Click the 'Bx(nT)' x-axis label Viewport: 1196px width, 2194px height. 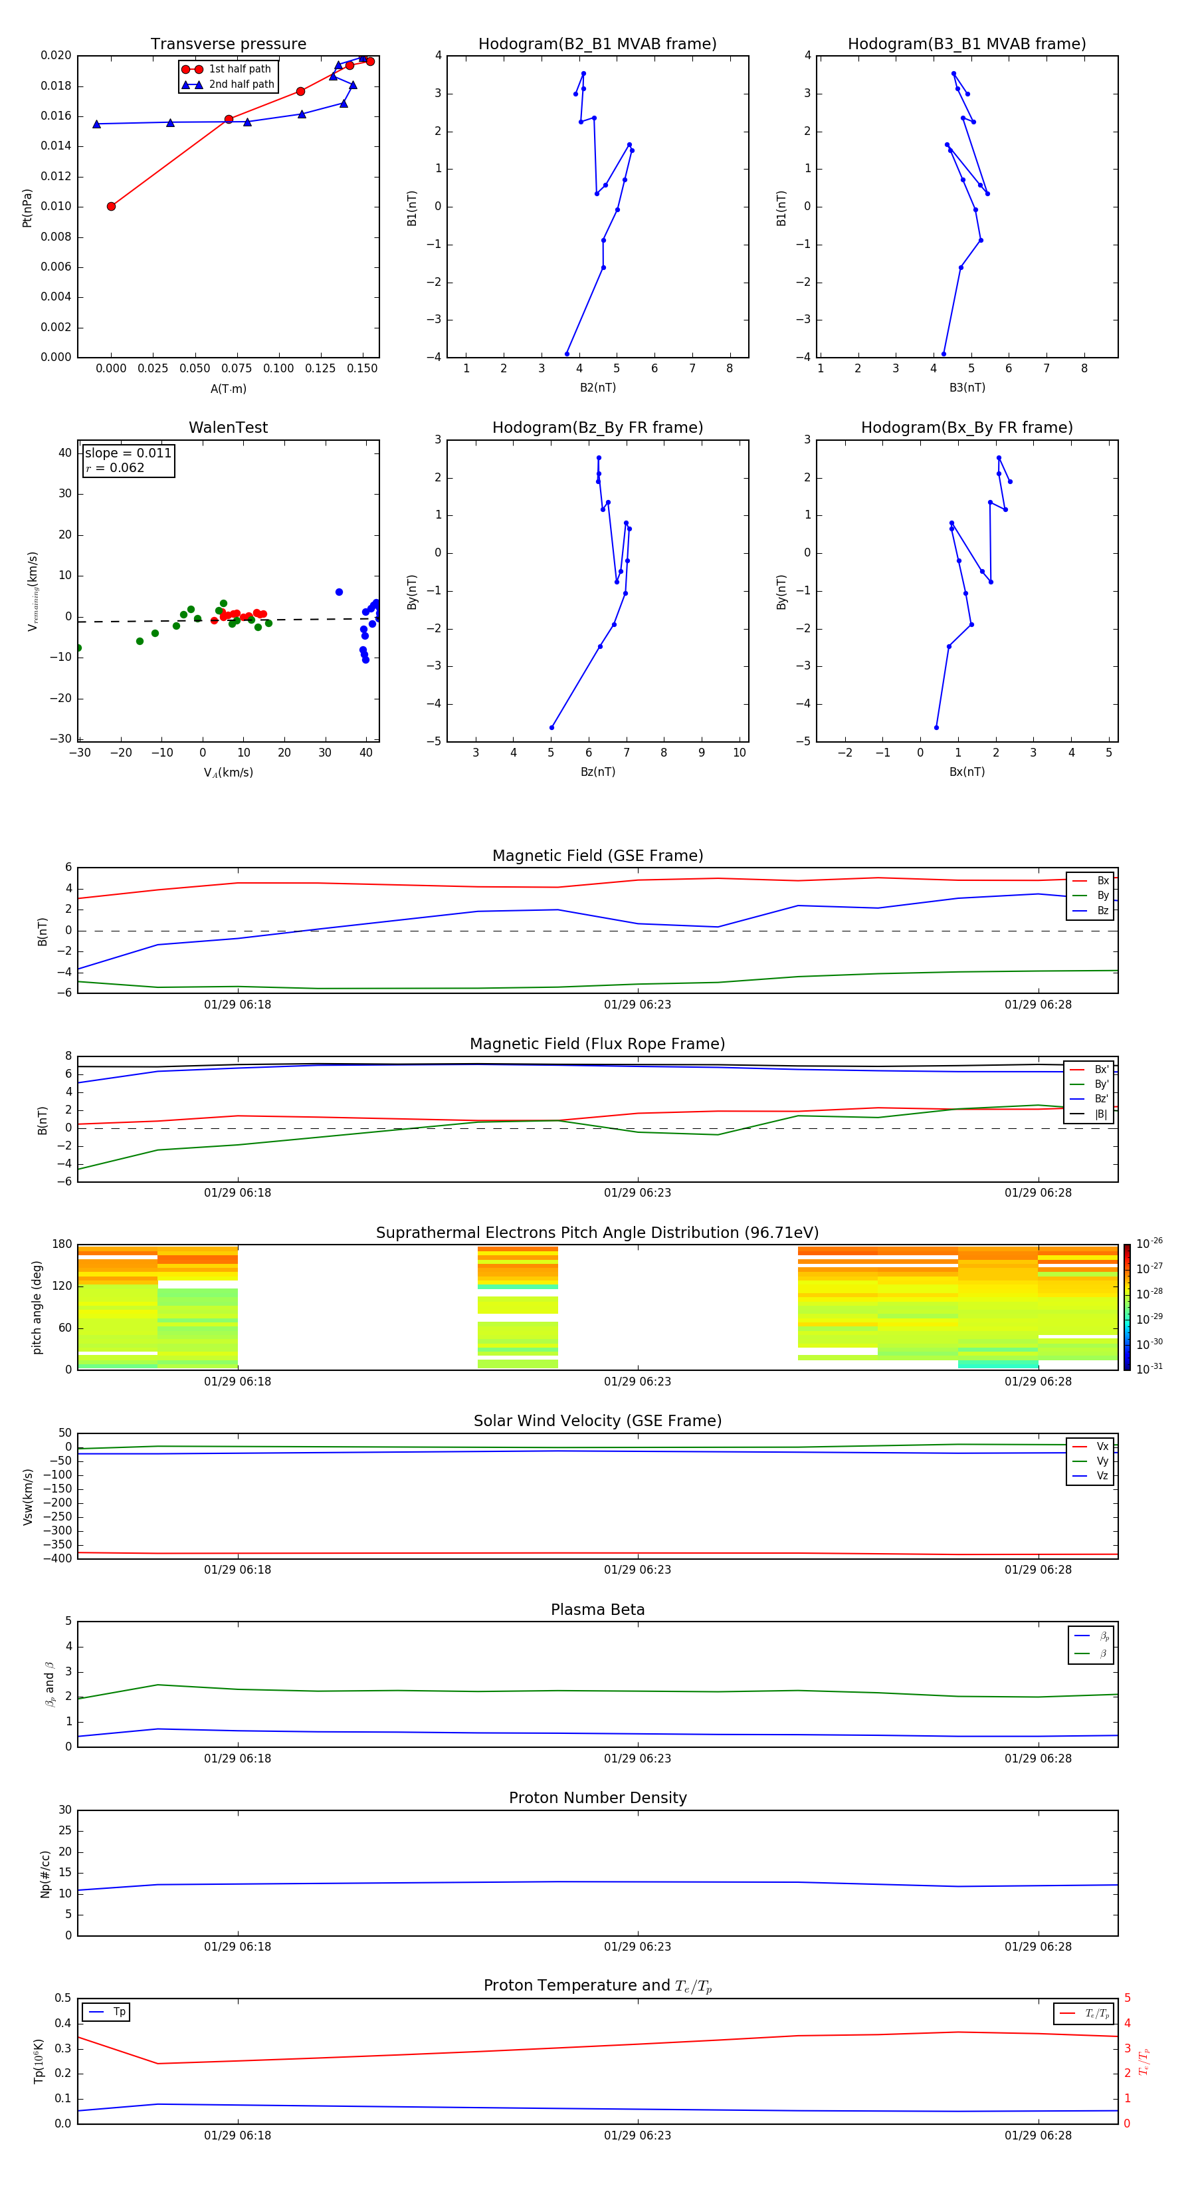(967, 773)
